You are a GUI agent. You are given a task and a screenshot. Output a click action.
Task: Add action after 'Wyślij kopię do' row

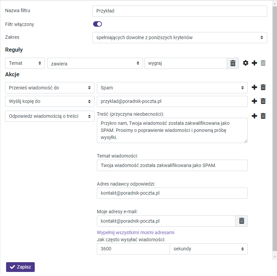pos(254,101)
